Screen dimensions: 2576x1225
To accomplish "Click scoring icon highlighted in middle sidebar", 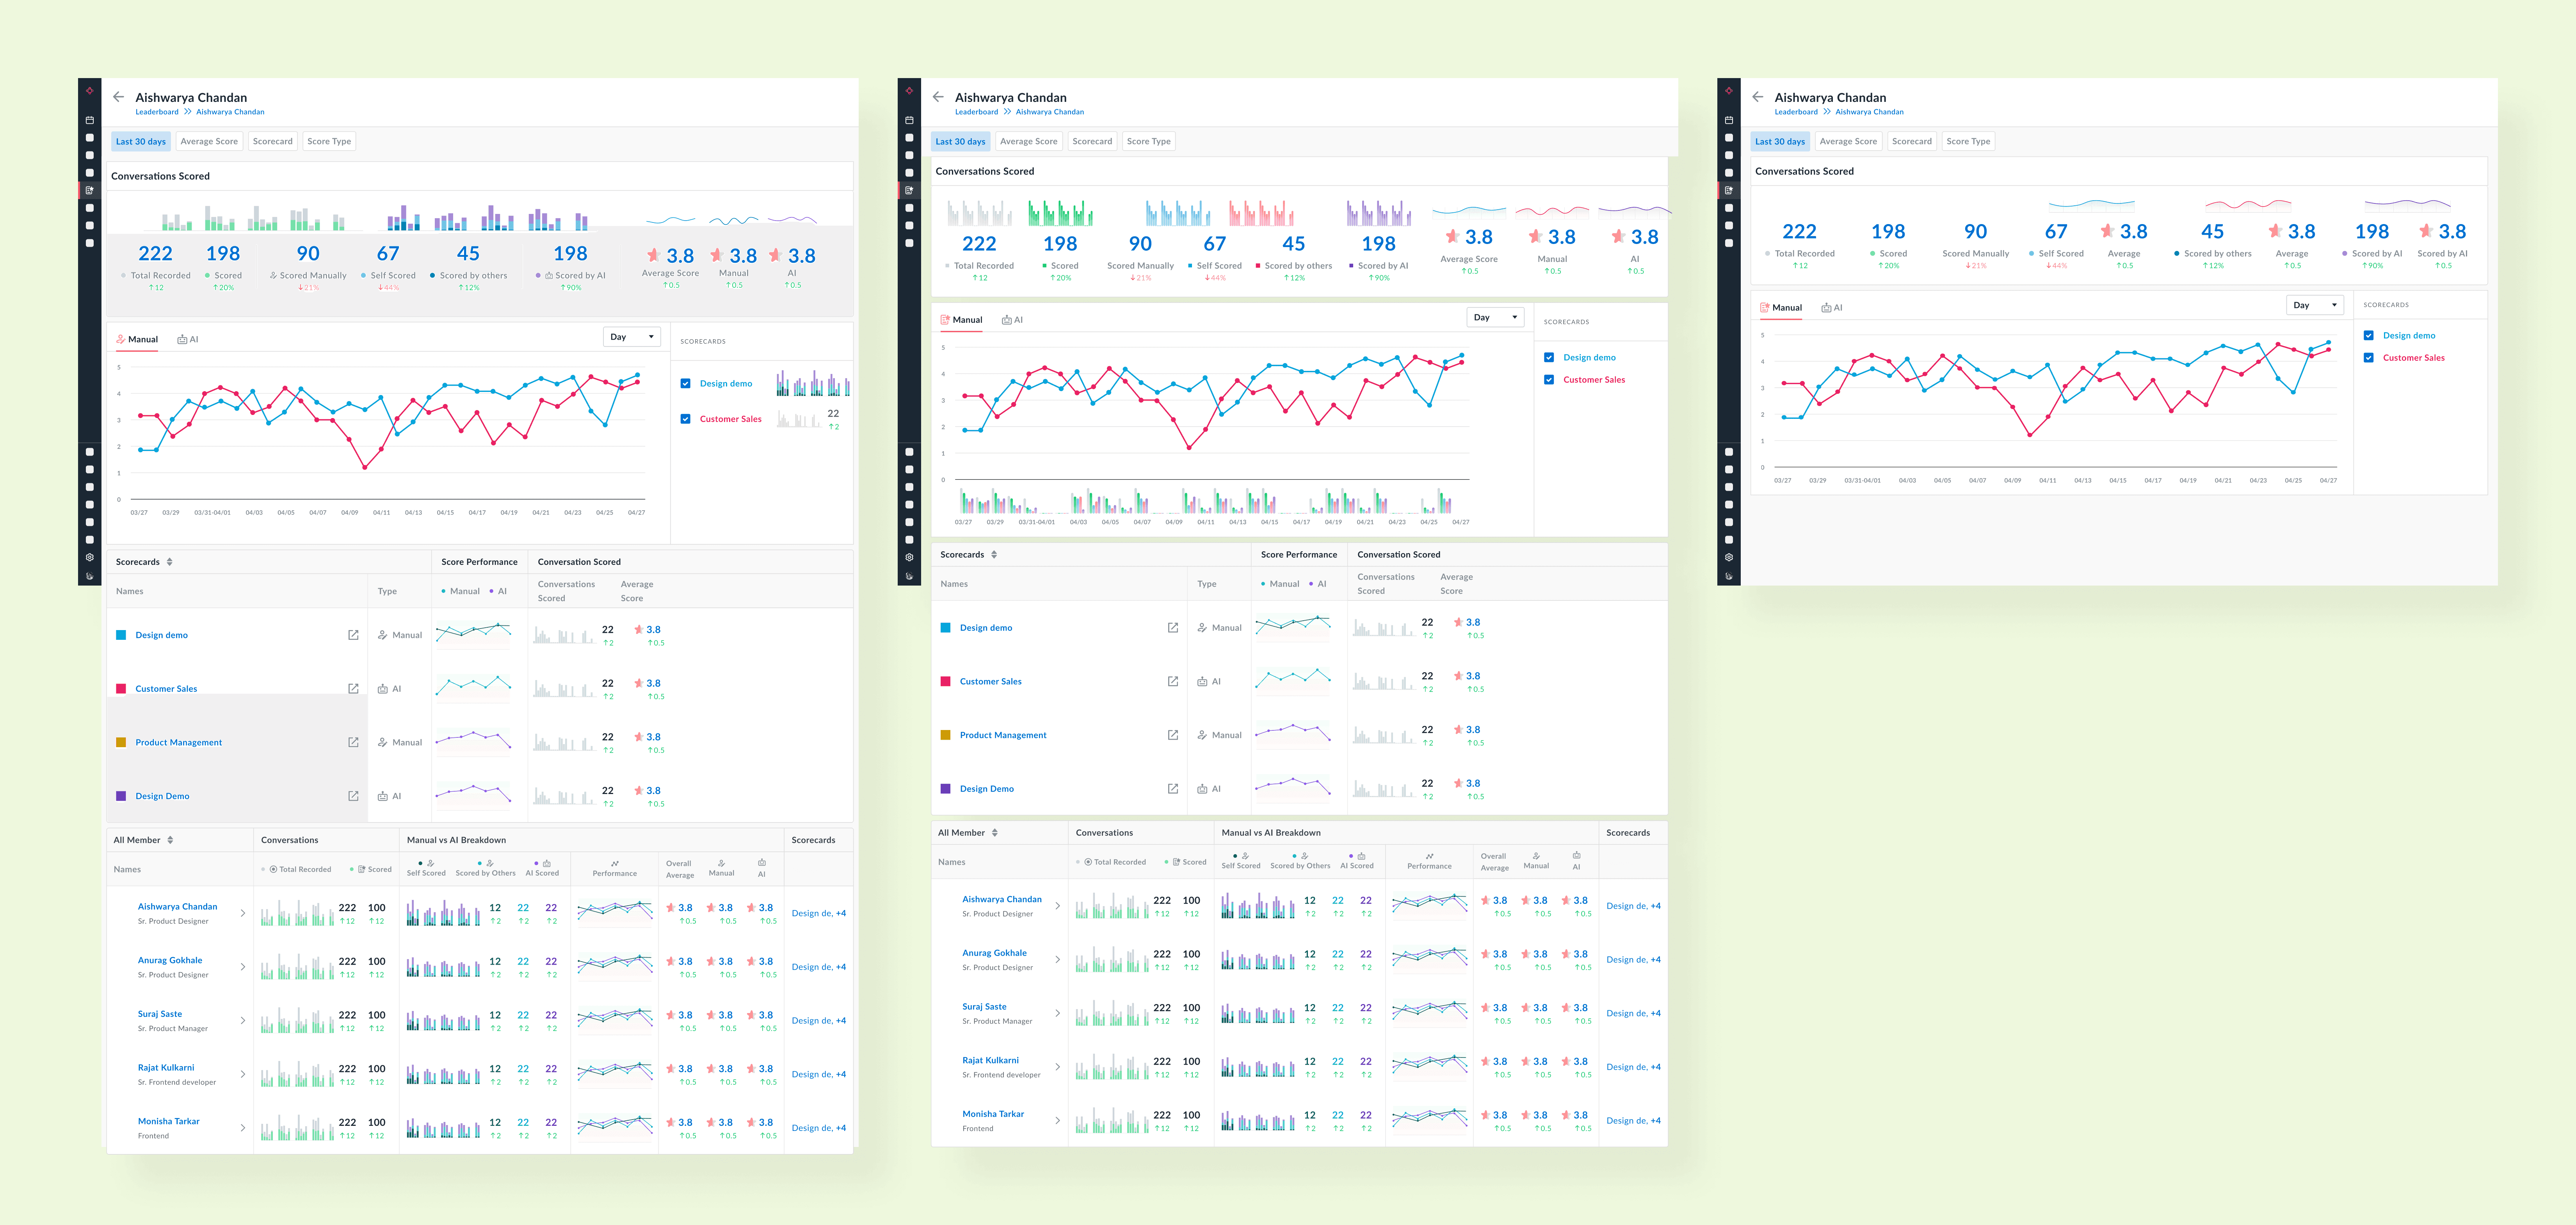I will coord(909,190).
